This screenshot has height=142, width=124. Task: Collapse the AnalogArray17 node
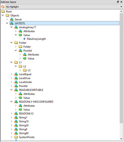(11, 27)
